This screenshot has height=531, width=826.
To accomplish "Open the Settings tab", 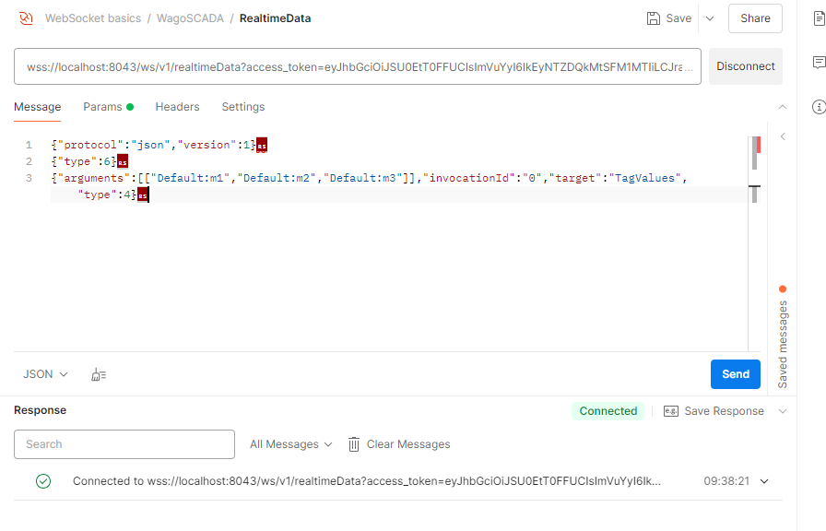I will click(243, 107).
